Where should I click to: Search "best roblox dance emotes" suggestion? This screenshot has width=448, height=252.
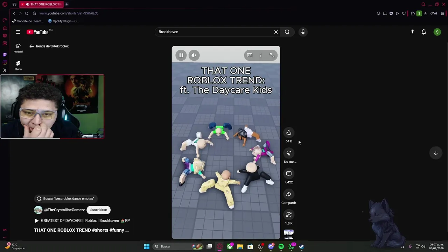(x=65, y=198)
